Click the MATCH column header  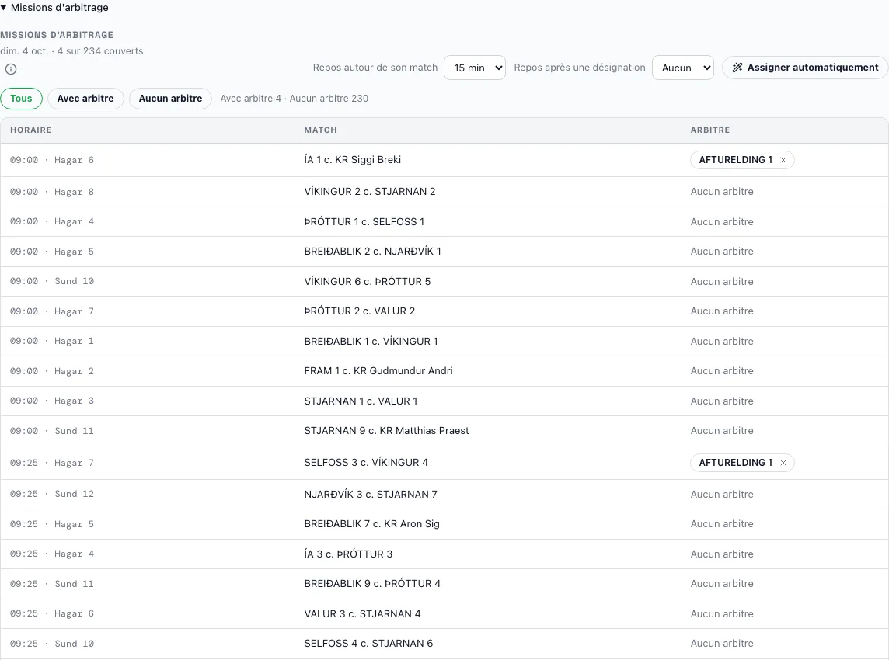tap(320, 130)
